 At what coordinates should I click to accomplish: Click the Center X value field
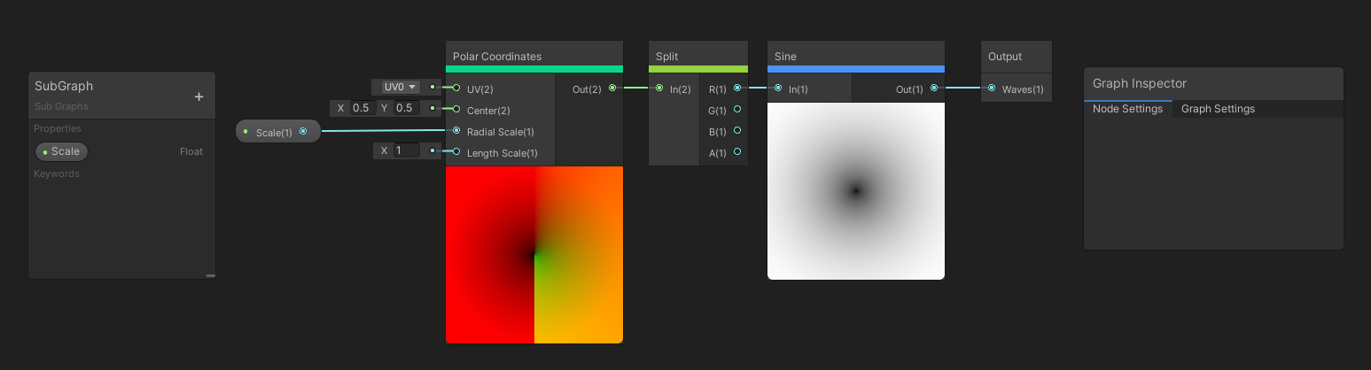click(x=362, y=108)
